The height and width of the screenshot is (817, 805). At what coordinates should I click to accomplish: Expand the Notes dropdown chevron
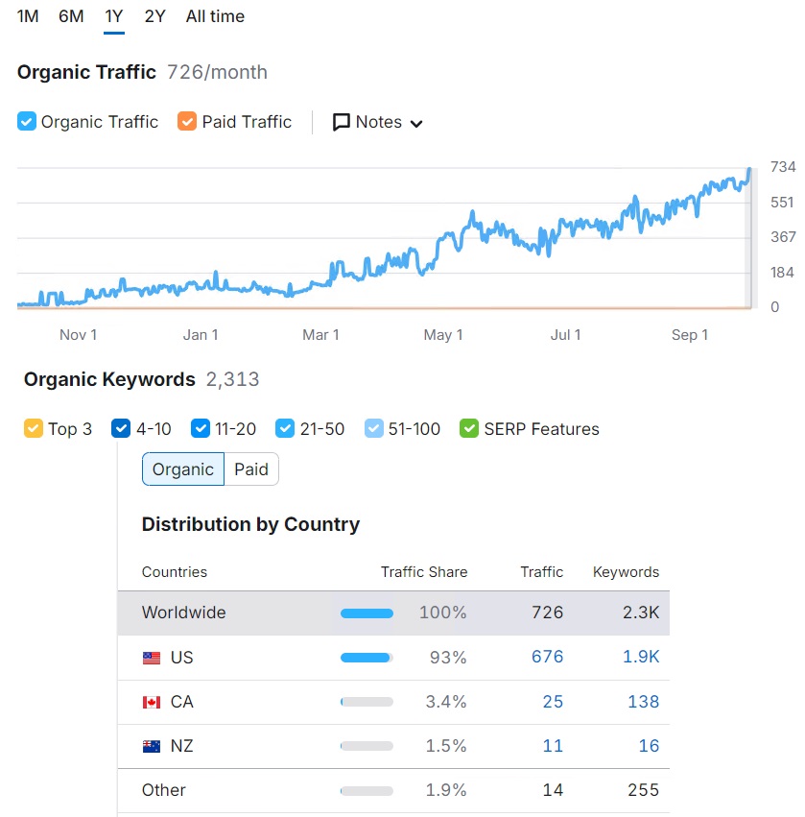click(x=416, y=124)
